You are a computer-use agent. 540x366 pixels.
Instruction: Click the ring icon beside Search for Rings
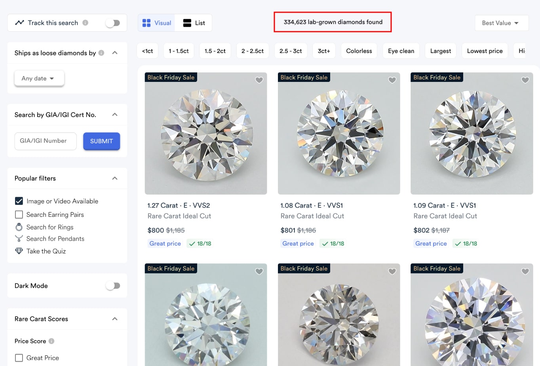(x=19, y=227)
